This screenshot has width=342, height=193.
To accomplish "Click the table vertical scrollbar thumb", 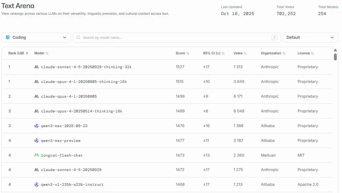I will (x=335, y=57).
